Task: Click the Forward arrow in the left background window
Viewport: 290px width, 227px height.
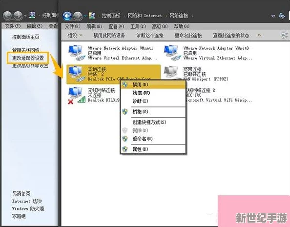Action: [x=18, y=16]
